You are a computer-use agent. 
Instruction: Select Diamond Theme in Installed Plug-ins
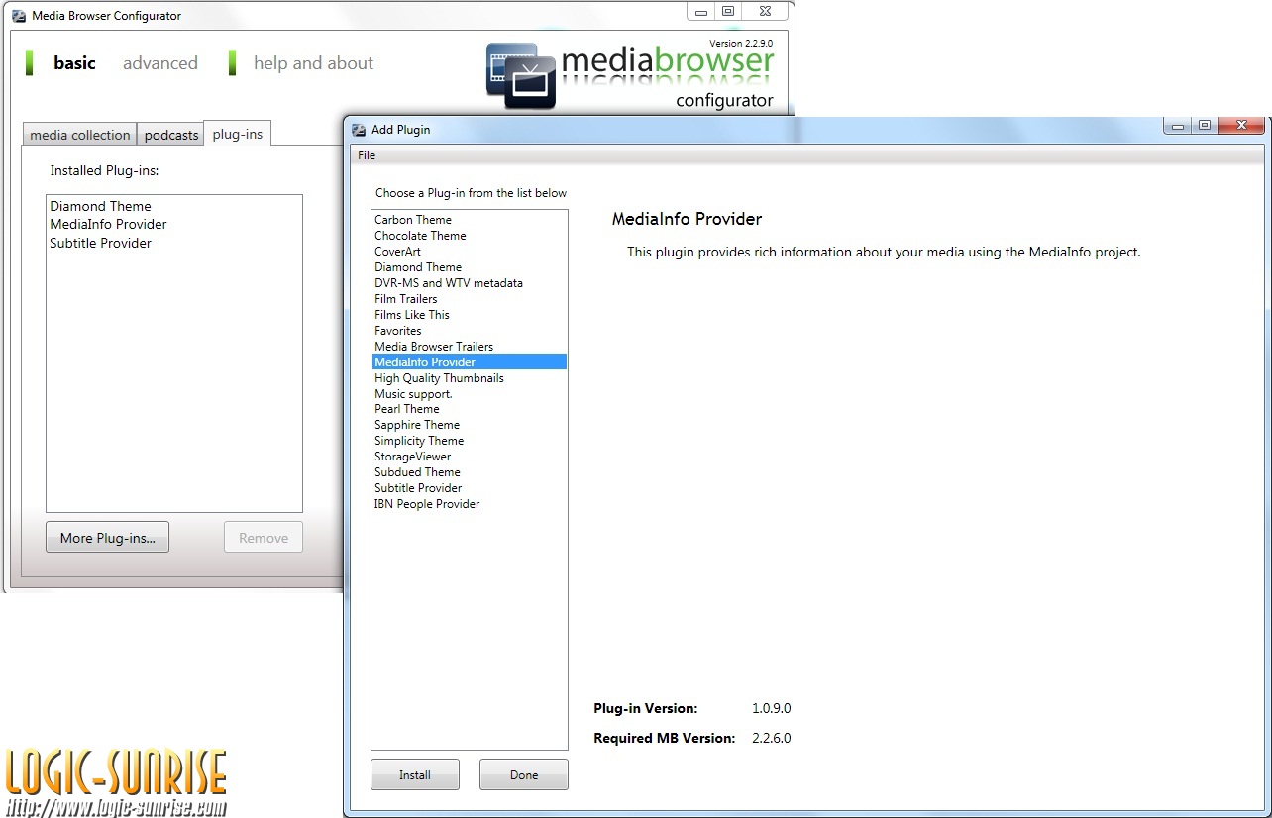click(101, 206)
